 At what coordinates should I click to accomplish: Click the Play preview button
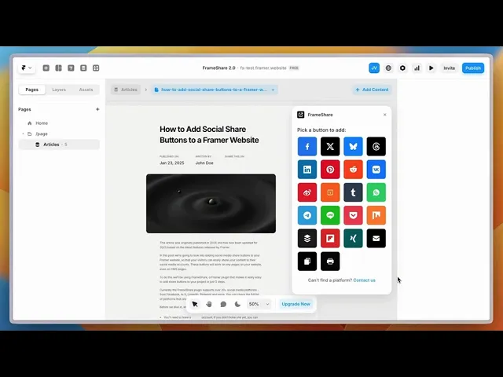coord(431,68)
